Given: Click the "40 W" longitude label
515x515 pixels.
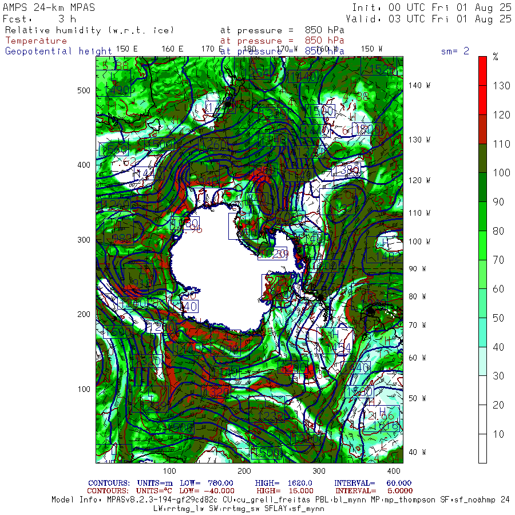Looking at the screenshot, I should pyautogui.click(x=417, y=452).
